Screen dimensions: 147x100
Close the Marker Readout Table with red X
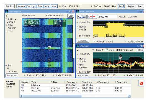point(141,83)
